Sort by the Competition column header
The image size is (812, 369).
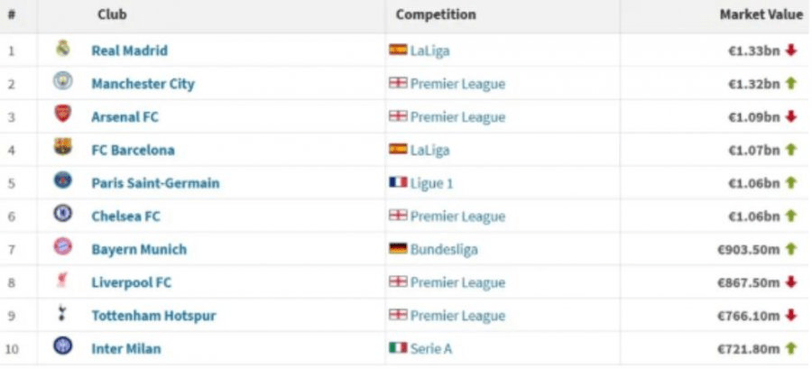436,15
